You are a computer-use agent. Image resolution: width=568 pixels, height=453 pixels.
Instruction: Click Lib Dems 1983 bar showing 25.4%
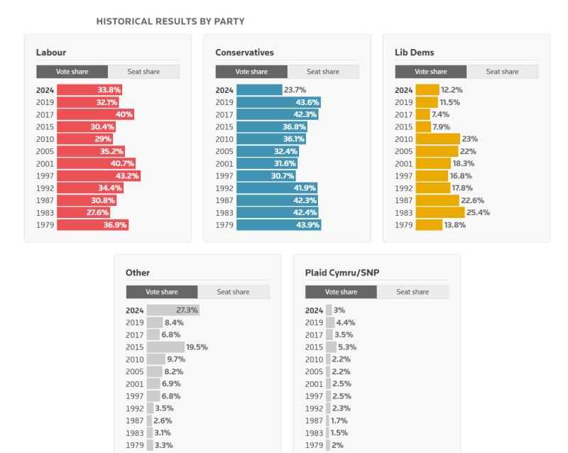tap(440, 213)
